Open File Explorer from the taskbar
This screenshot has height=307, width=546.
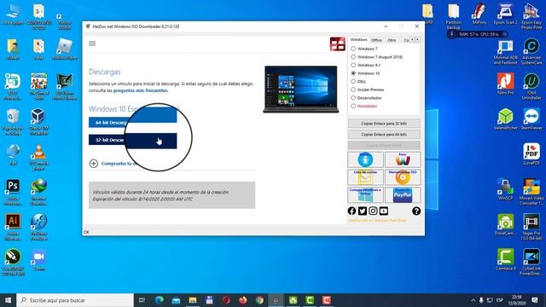(193, 300)
